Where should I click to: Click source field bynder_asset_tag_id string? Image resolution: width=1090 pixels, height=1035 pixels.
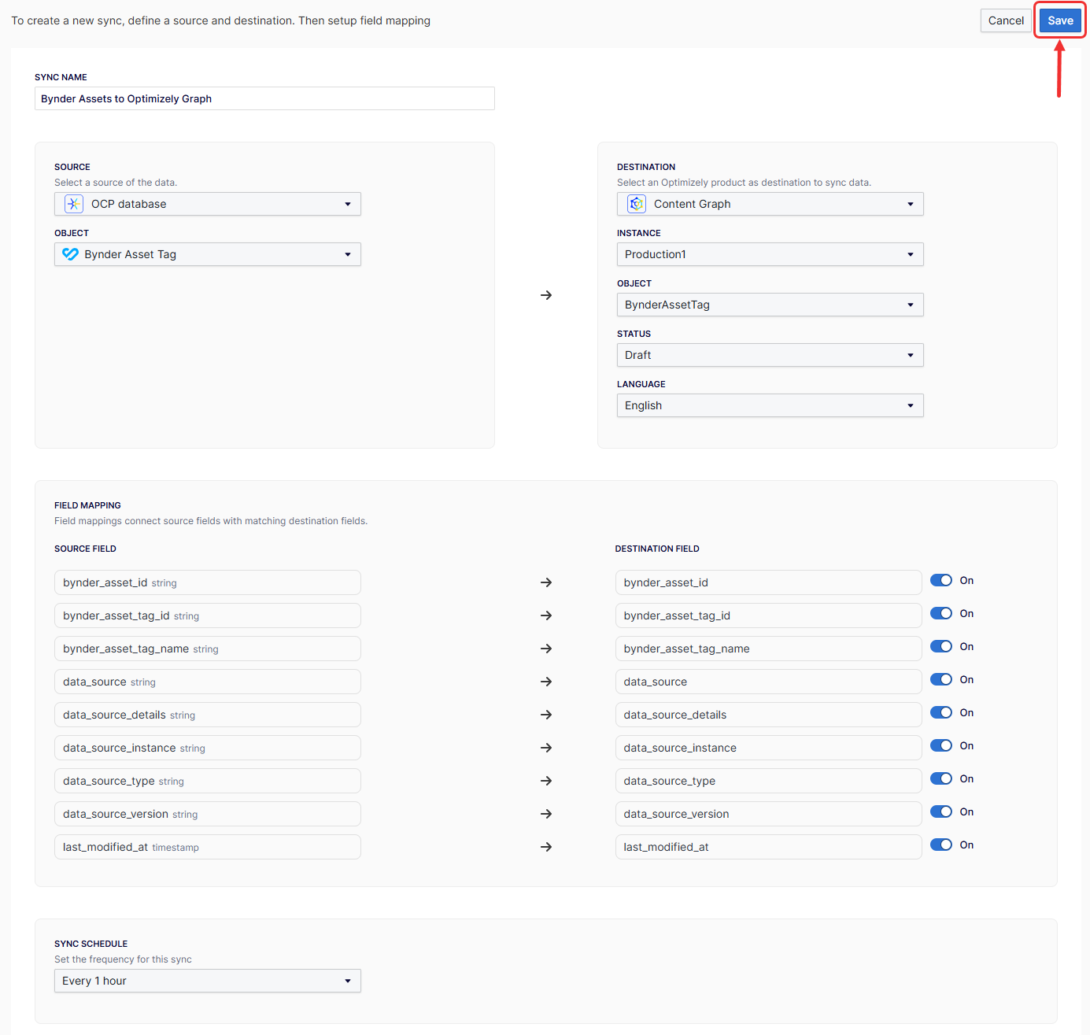(208, 615)
